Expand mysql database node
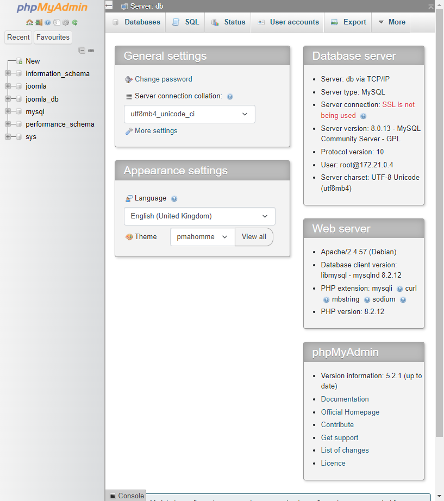 point(8,111)
